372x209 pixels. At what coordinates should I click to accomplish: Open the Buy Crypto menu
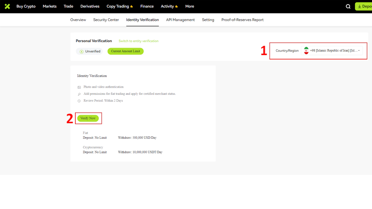26,6
